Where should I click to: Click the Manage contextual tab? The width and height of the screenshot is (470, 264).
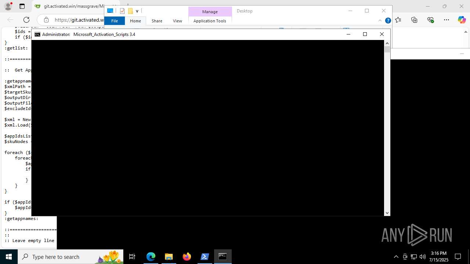pyautogui.click(x=210, y=12)
